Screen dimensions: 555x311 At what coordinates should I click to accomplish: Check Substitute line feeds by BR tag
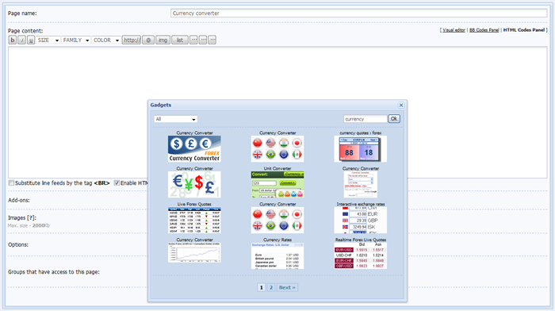(x=11, y=183)
